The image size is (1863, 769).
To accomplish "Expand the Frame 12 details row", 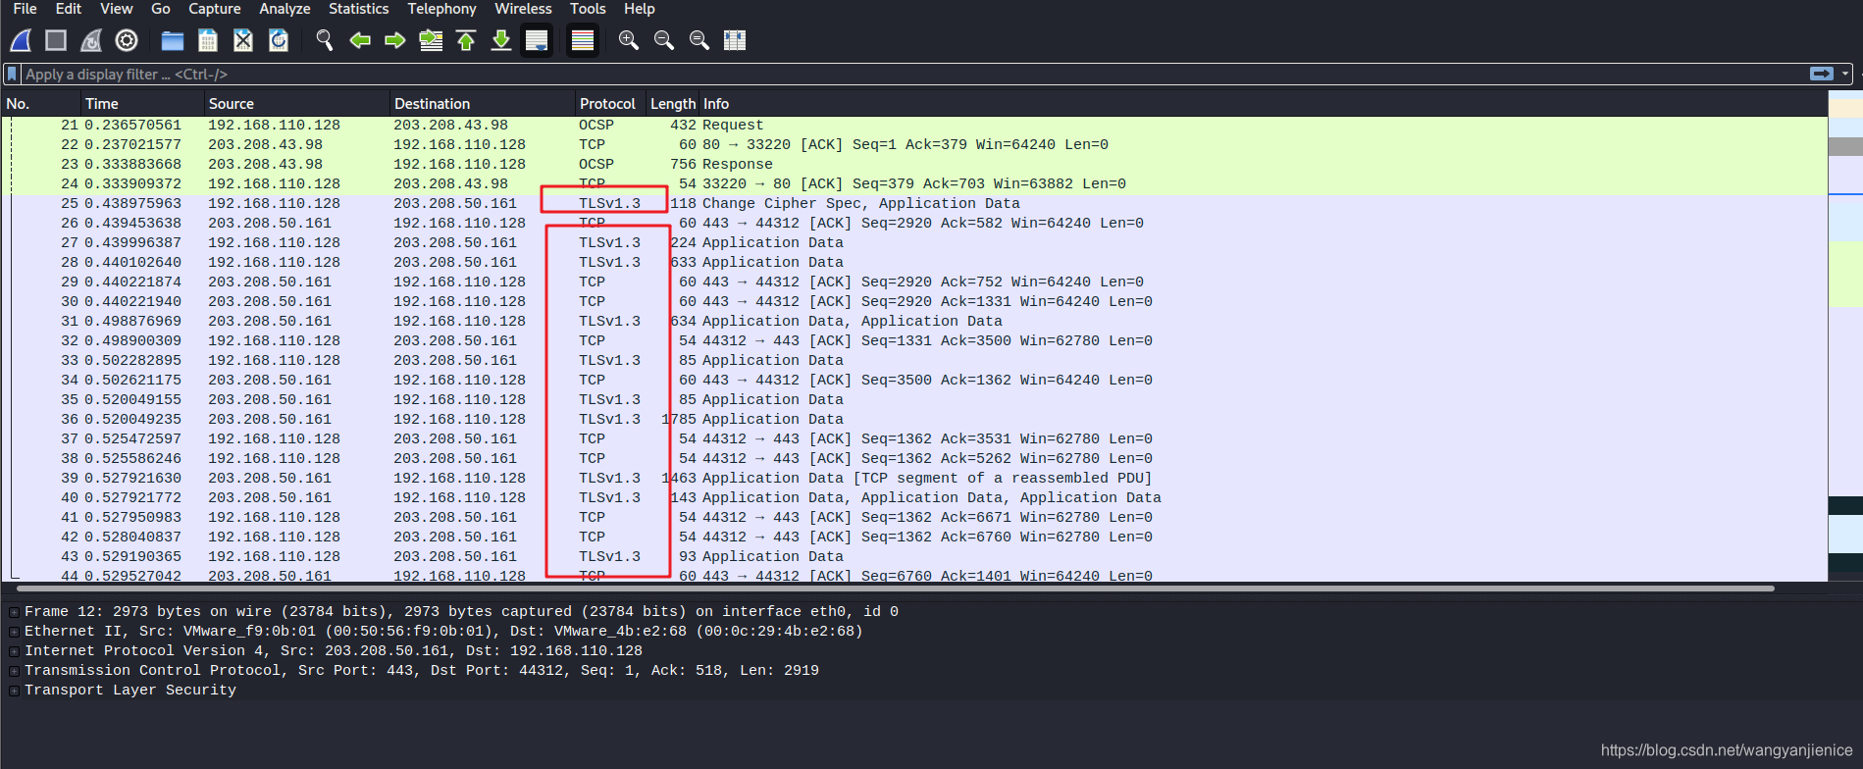I will tap(14, 612).
